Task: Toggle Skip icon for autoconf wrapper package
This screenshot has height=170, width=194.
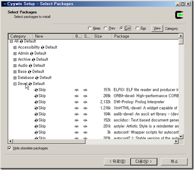Action: point(36,132)
